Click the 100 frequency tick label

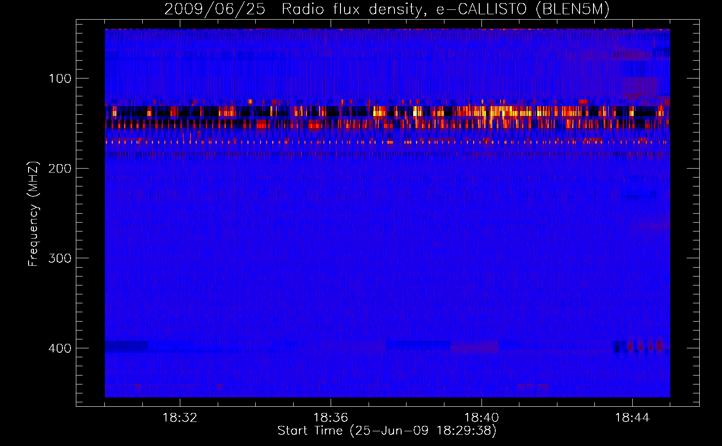tap(60, 78)
